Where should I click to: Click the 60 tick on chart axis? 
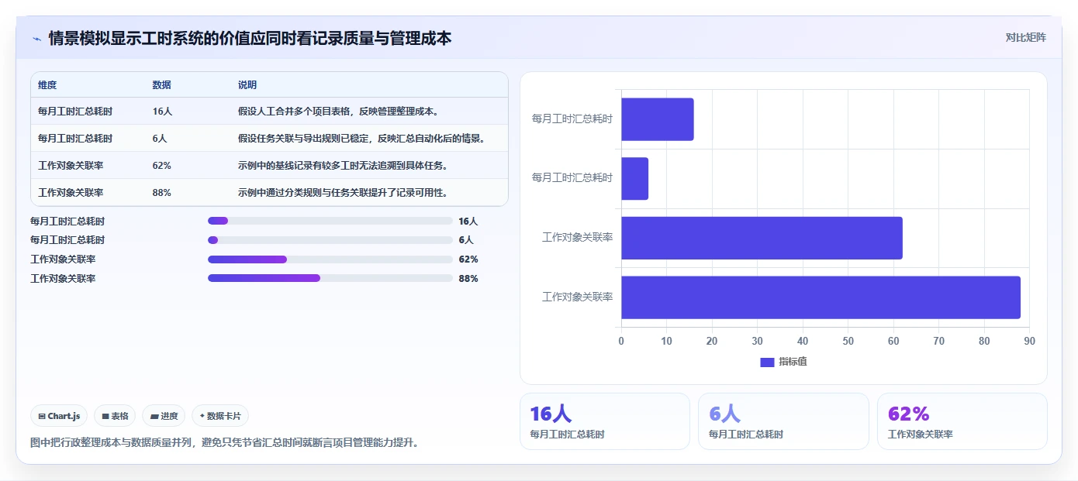(x=893, y=341)
